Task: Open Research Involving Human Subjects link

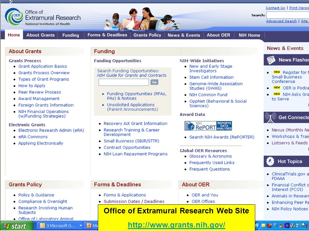Action: (45, 210)
